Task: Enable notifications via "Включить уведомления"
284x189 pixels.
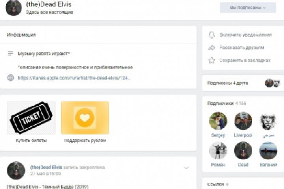Action: pyautogui.click(x=246, y=35)
